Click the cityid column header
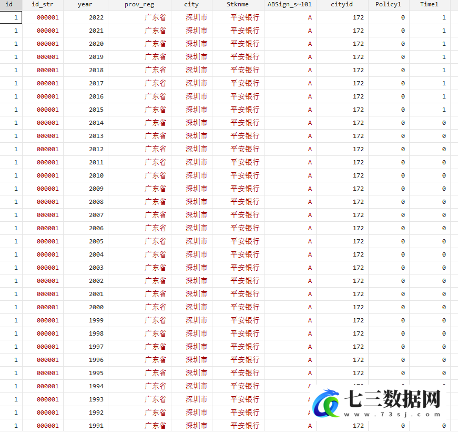This screenshot has width=458, height=432. [x=342, y=5]
